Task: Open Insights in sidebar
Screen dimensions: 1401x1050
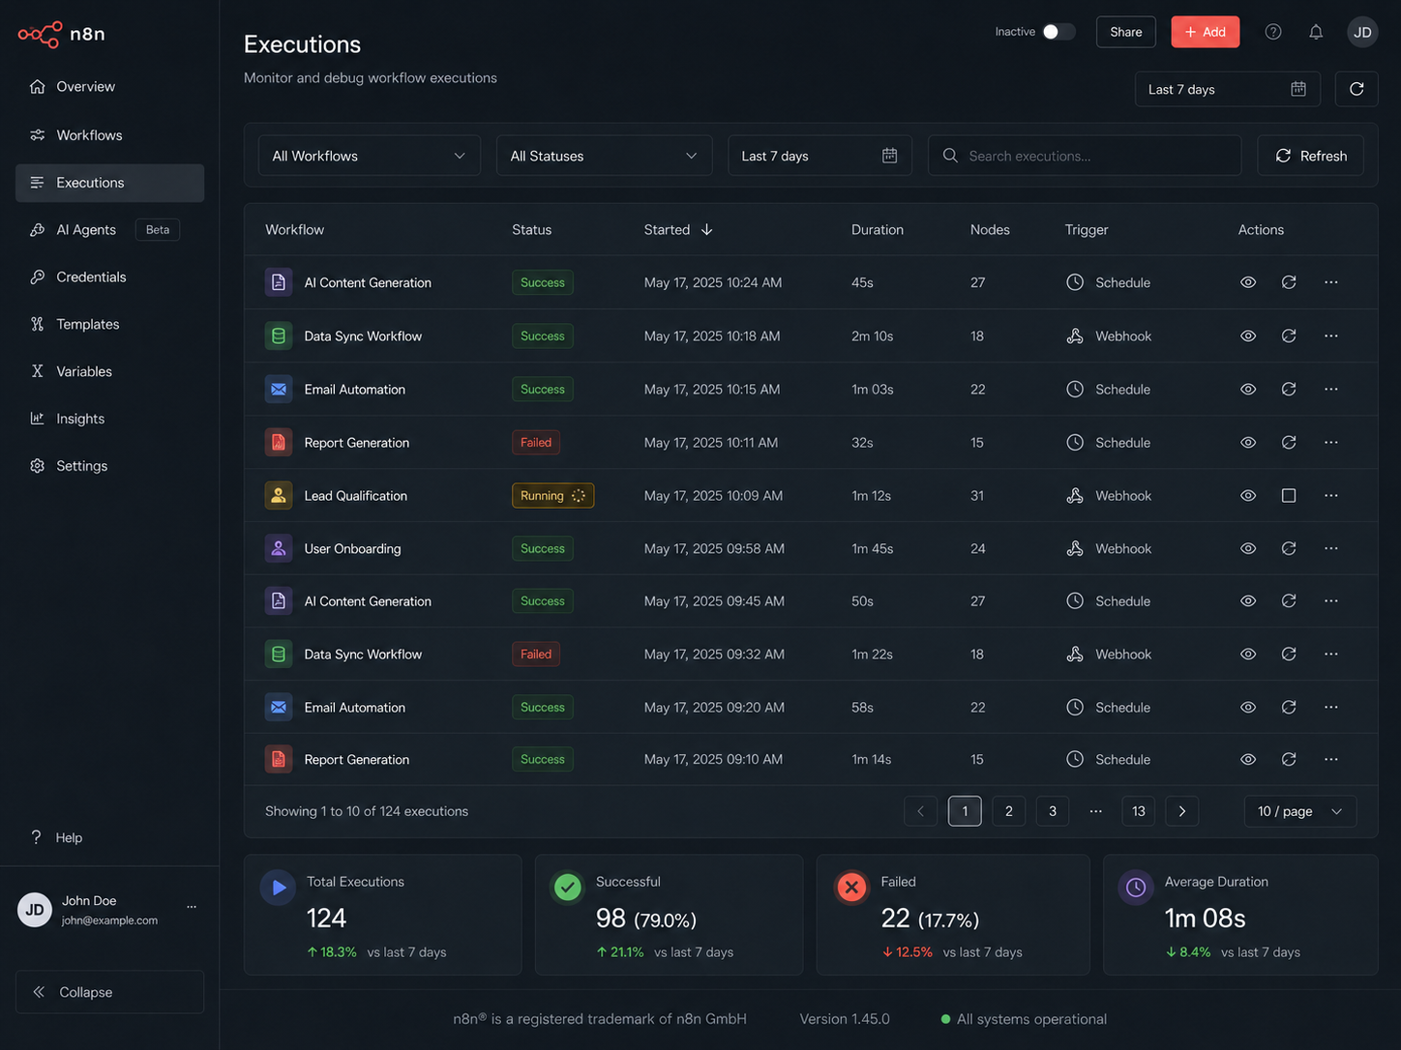Action: click(109, 419)
